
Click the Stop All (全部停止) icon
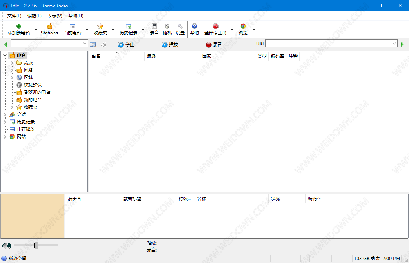[215, 26]
